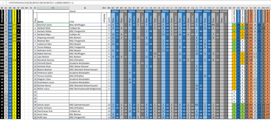Select the cell 'Mendrok Hannes'
Viewport: 271px width, 120px height.
tap(53, 60)
